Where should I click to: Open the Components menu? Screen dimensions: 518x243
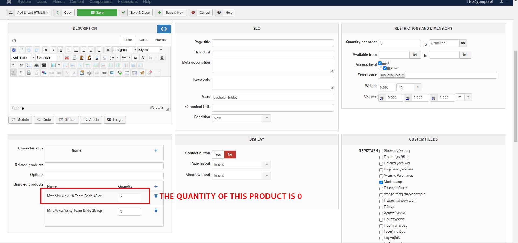pos(101,2)
